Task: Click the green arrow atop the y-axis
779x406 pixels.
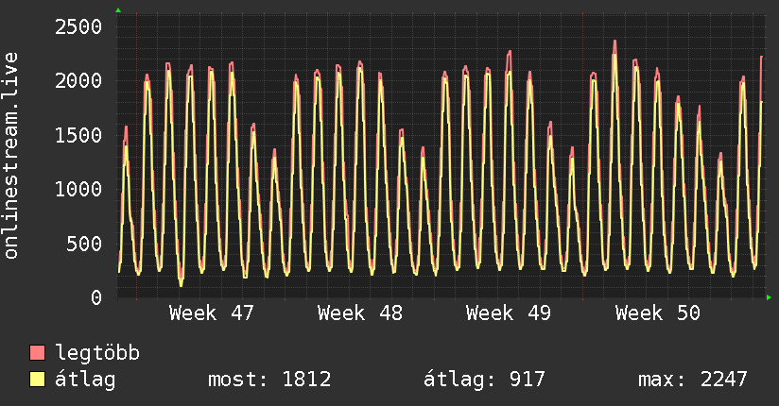Action: 118,10
